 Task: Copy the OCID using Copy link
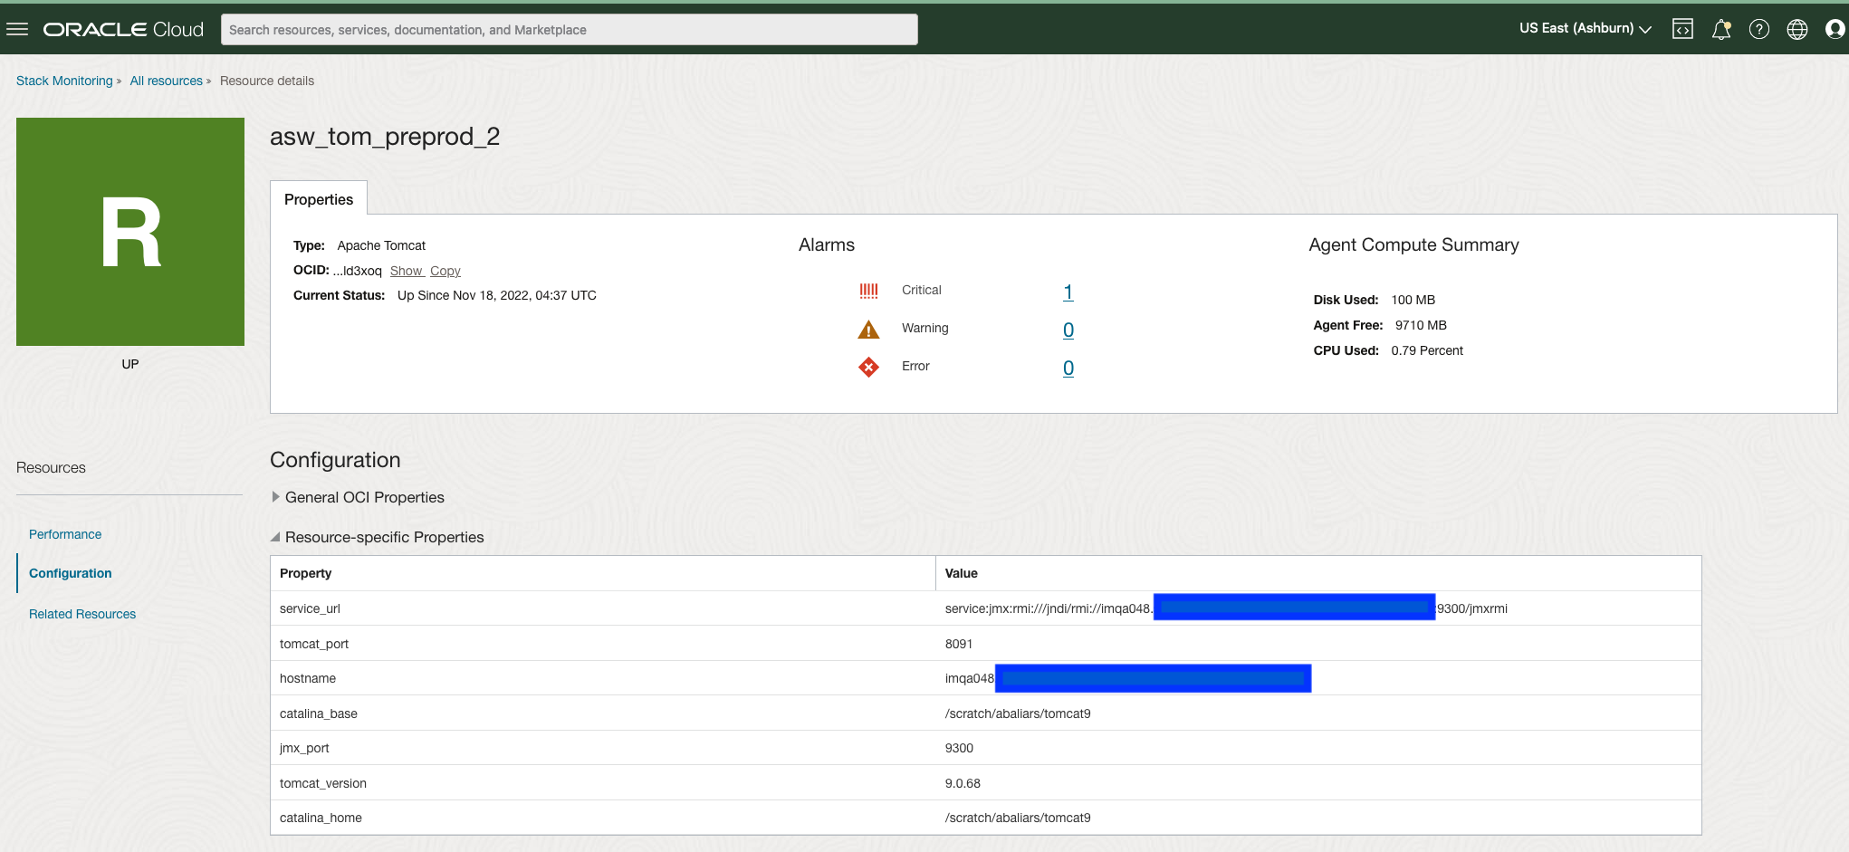pos(445,271)
